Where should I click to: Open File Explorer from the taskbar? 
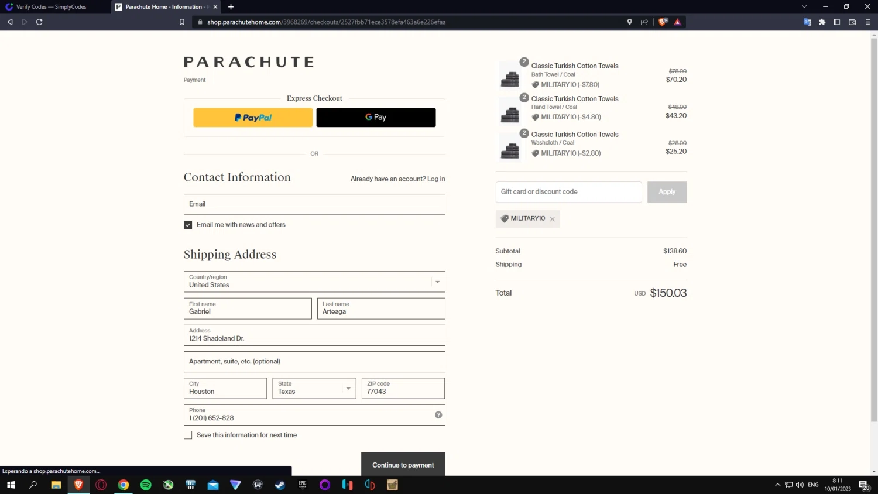[x=56, y=485]
